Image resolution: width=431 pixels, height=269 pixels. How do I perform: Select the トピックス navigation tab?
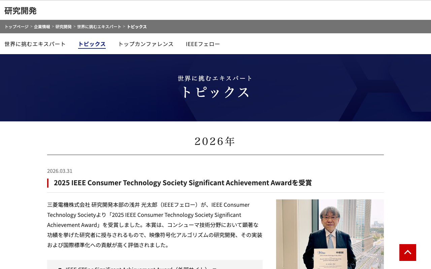point(92,44)
